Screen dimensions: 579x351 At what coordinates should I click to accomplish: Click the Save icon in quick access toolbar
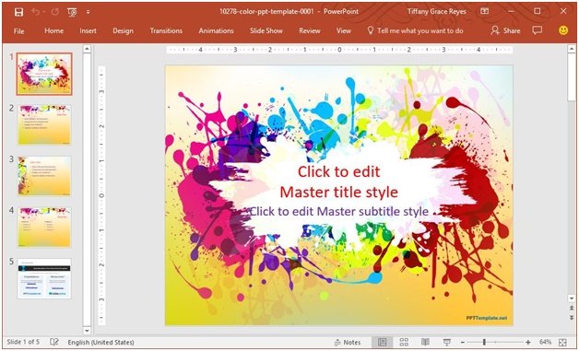tap(18, 12)
